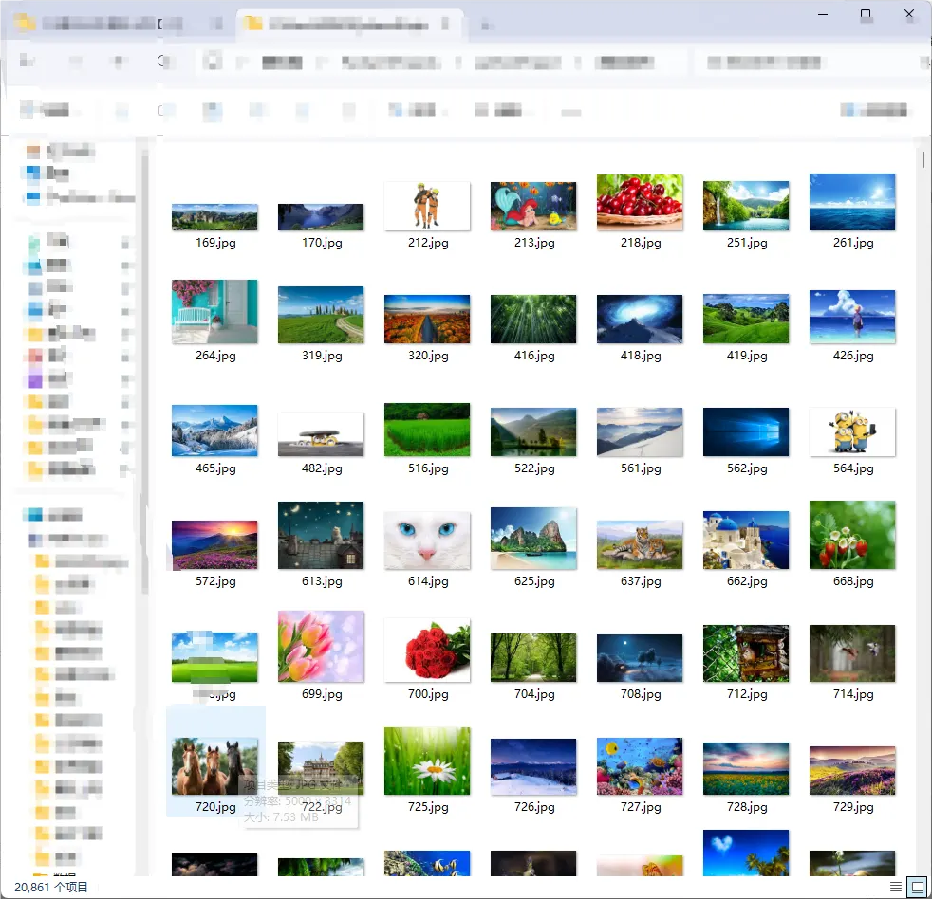This screenshot has width=932, height=899.
Task: Select the turquoise porch bench thumbnail 264.jpg
Action: point(214,311)
